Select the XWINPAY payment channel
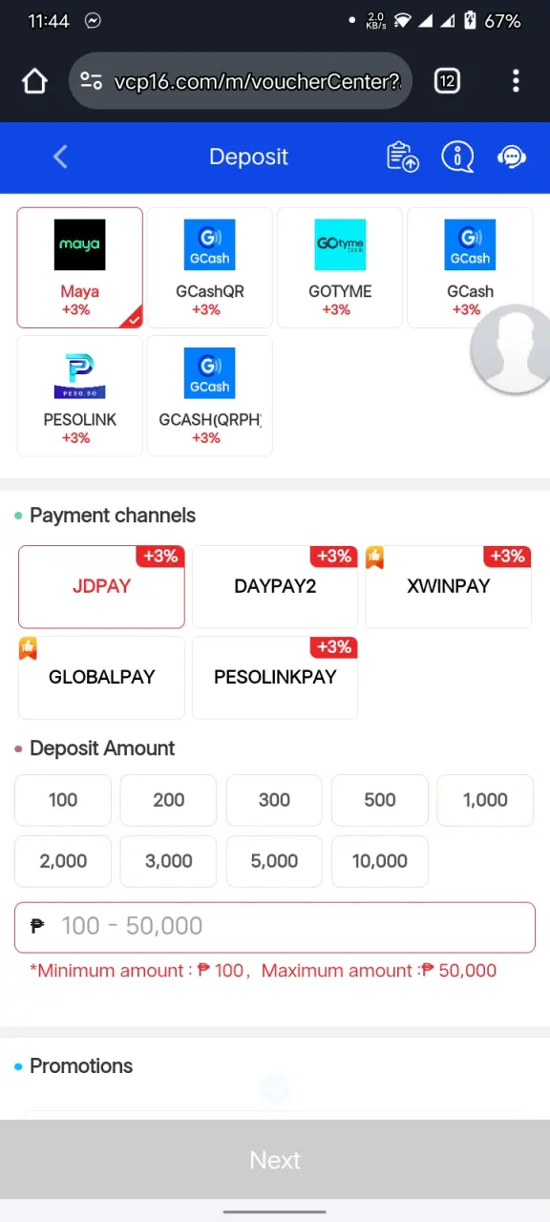This screenshot has height=1222, width=550. coord(448,586)
